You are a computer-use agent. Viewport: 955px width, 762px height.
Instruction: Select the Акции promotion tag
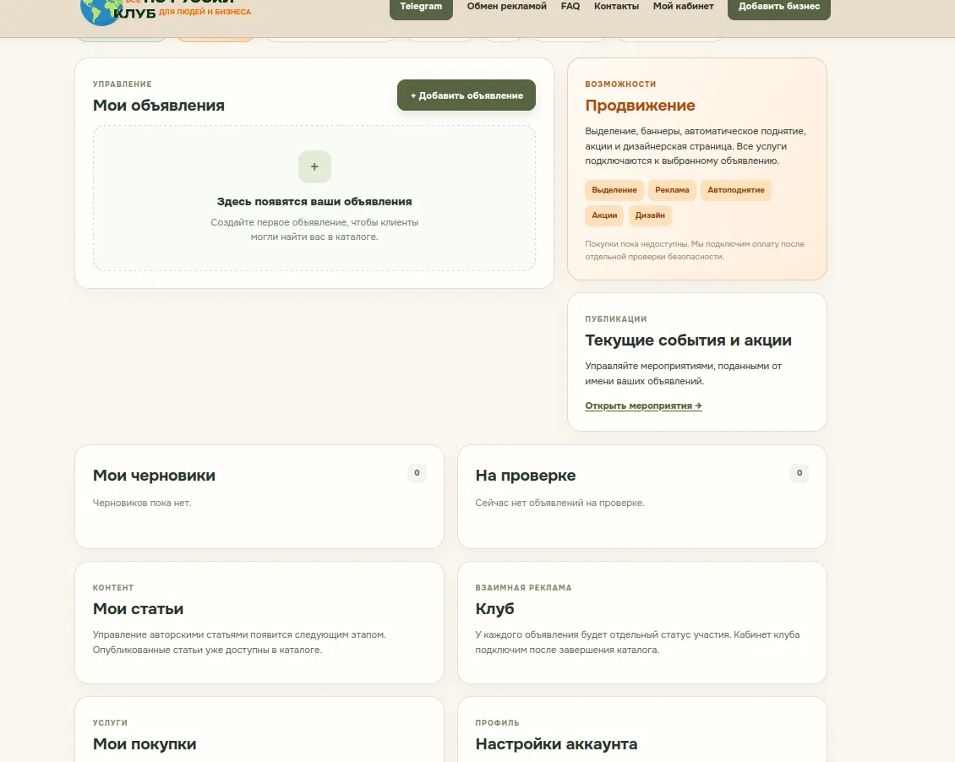tap(604, 215)
